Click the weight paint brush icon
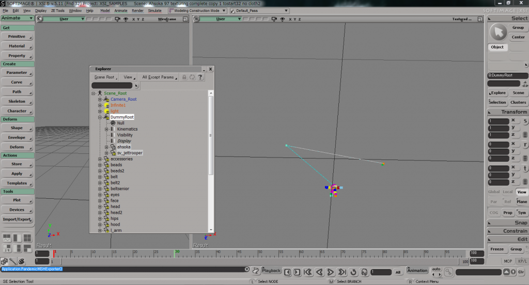Image resolution: width=529 pixels, height=285 pixels. click(13, 261)
